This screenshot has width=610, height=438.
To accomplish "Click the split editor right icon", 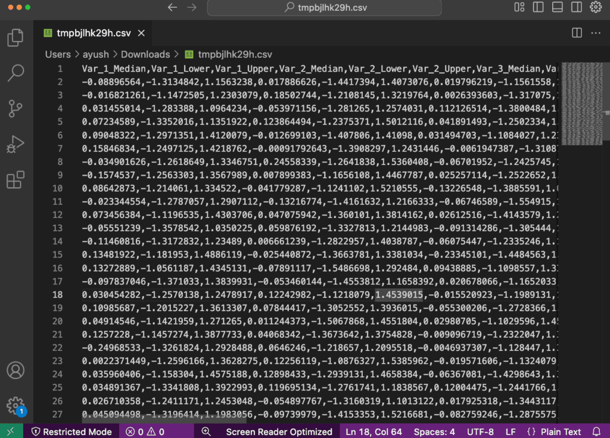I will pyautogui.click(x=577, y=33).
